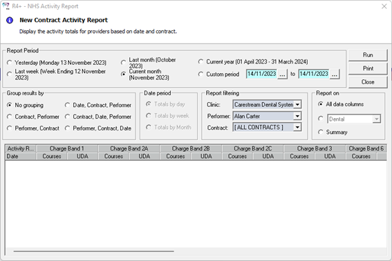This screenshot has height=261, width=392.
Task: Open the start date picker ellipsis button
Action: tap(282, 74)
